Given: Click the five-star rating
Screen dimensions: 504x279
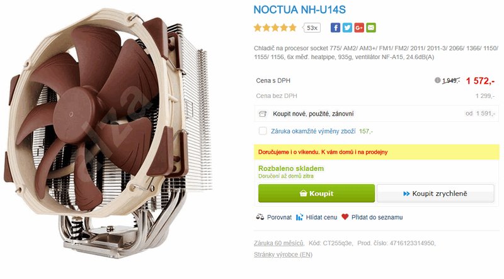Looking at the screenshot, I should (275, 28).
